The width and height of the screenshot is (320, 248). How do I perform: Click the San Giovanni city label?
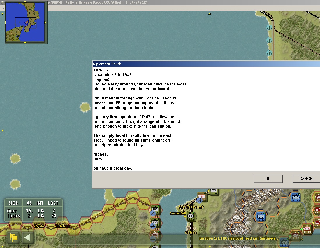(191, 207)
